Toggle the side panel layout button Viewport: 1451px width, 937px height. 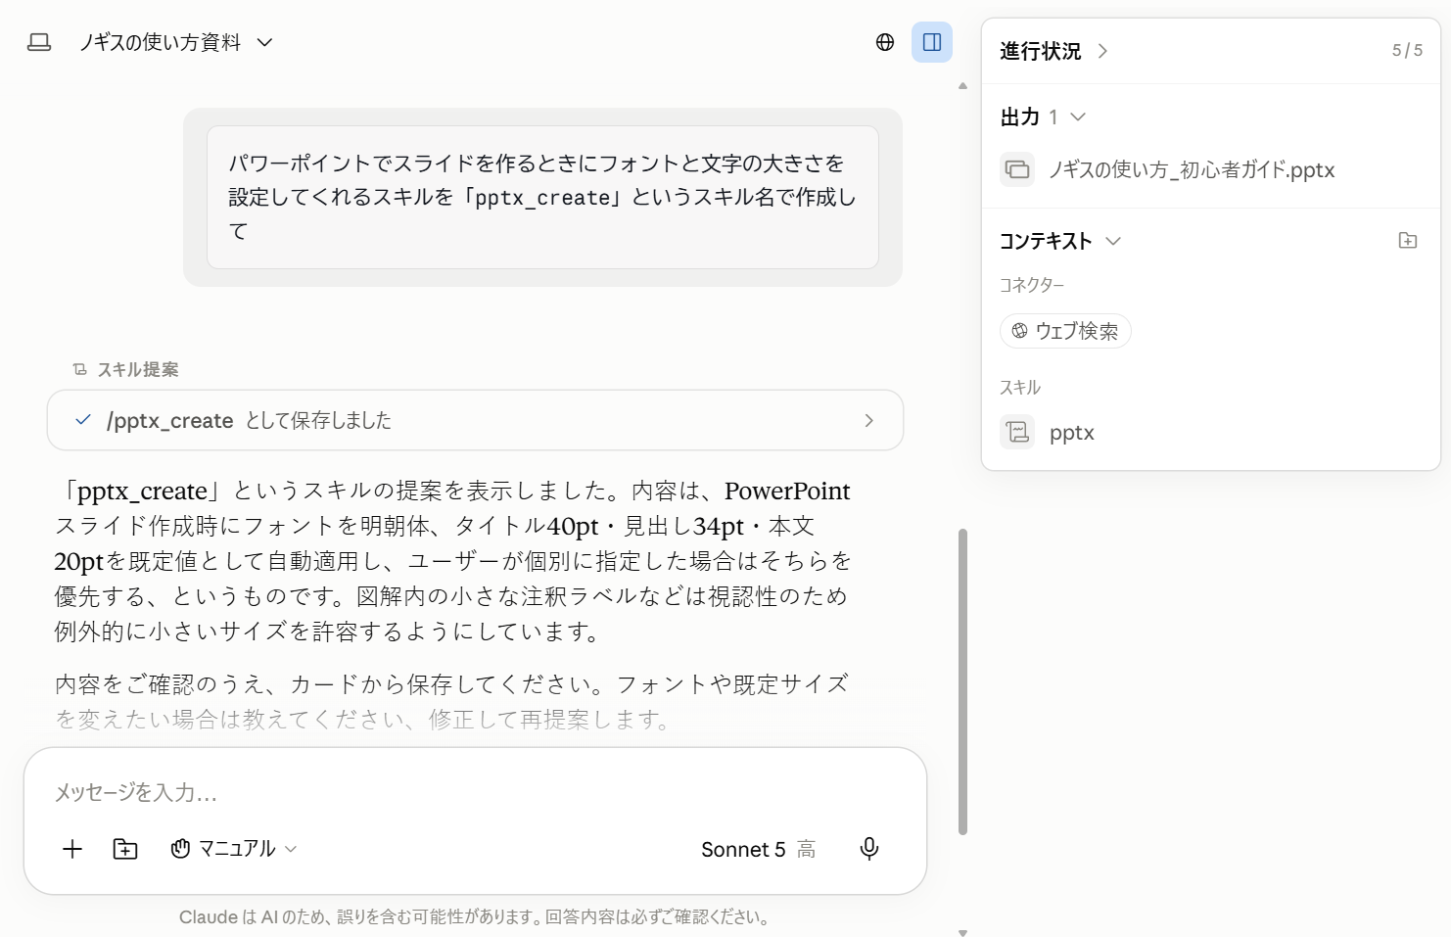point(932,42)
